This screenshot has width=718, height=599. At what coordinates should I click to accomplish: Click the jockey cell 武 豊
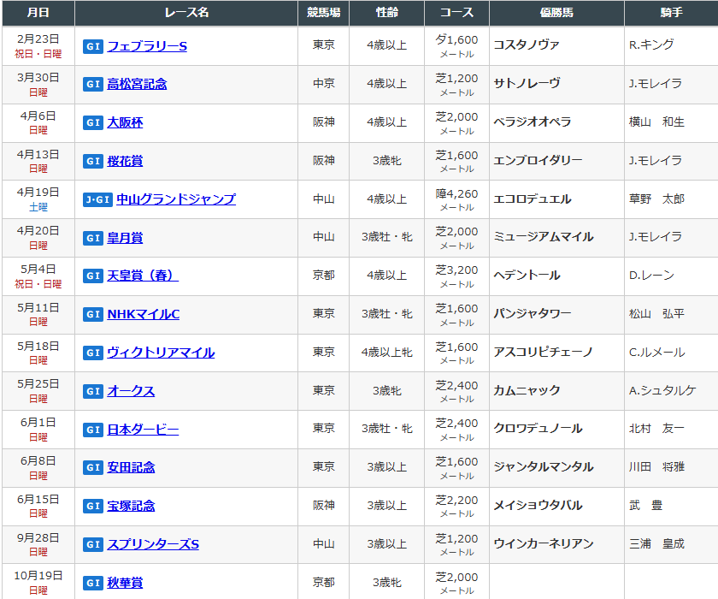click(646, 506)
